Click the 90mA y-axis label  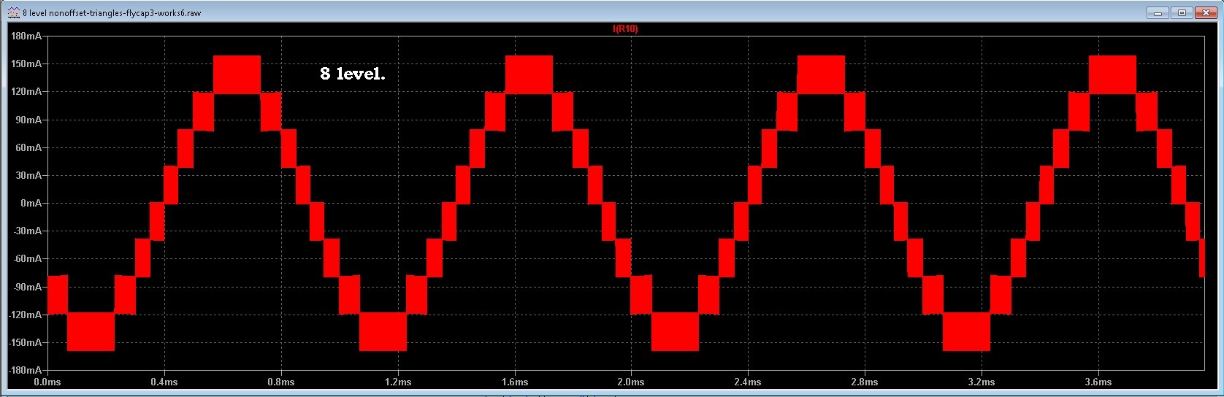(29, 120)
